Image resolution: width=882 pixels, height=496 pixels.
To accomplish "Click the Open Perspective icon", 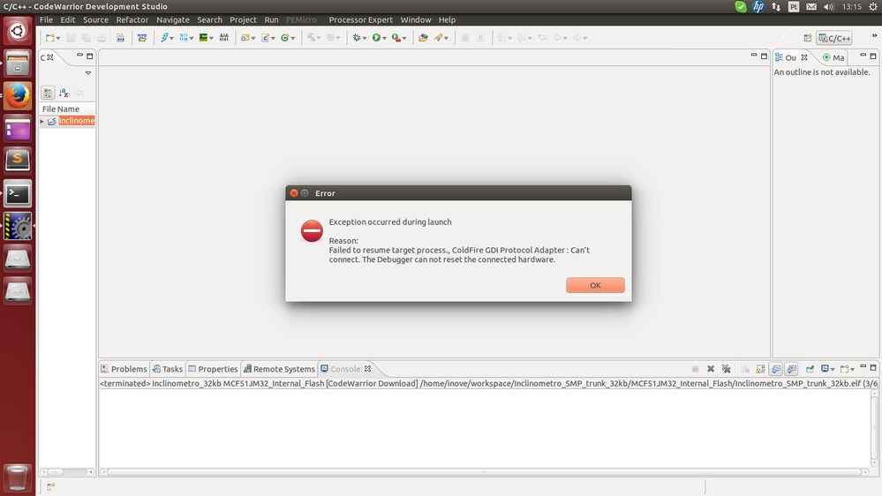I will pyautogui.click(x=808, y=38).
